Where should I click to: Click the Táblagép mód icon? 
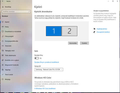(3, 50)
